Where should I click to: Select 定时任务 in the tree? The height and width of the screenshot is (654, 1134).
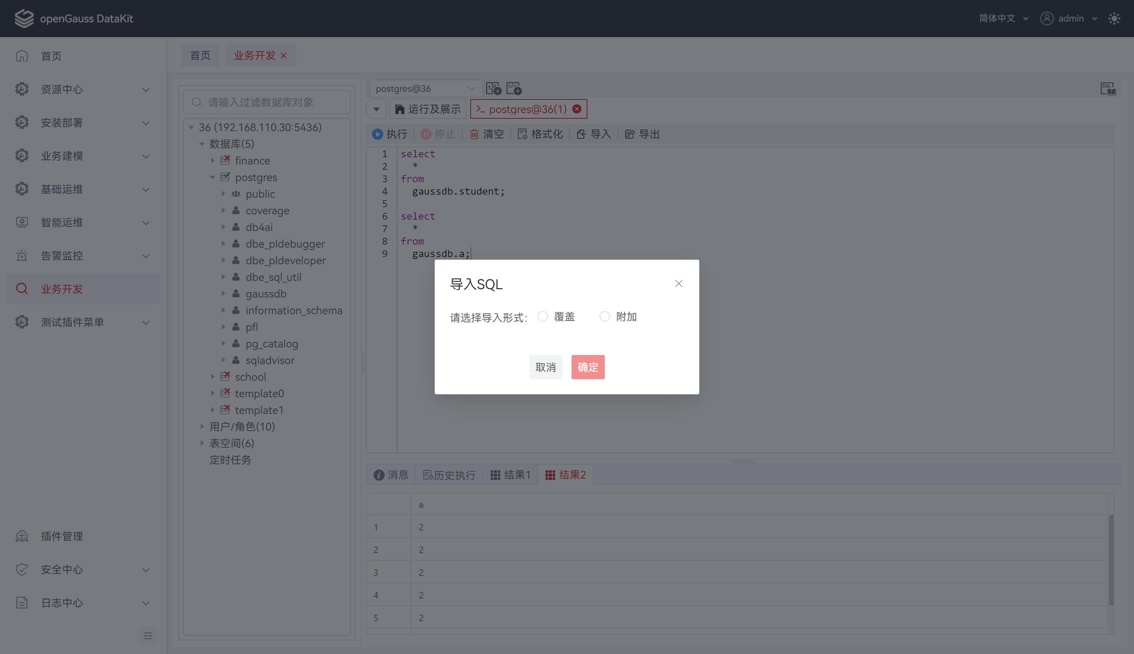(231, 460)
